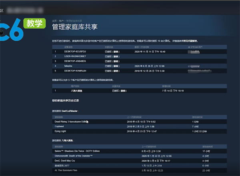Click the 7 月 14 日 下午 10:19 timestamp
This screenshot has width=240, height=176.
pyautogui.click(x=173, y=91)
